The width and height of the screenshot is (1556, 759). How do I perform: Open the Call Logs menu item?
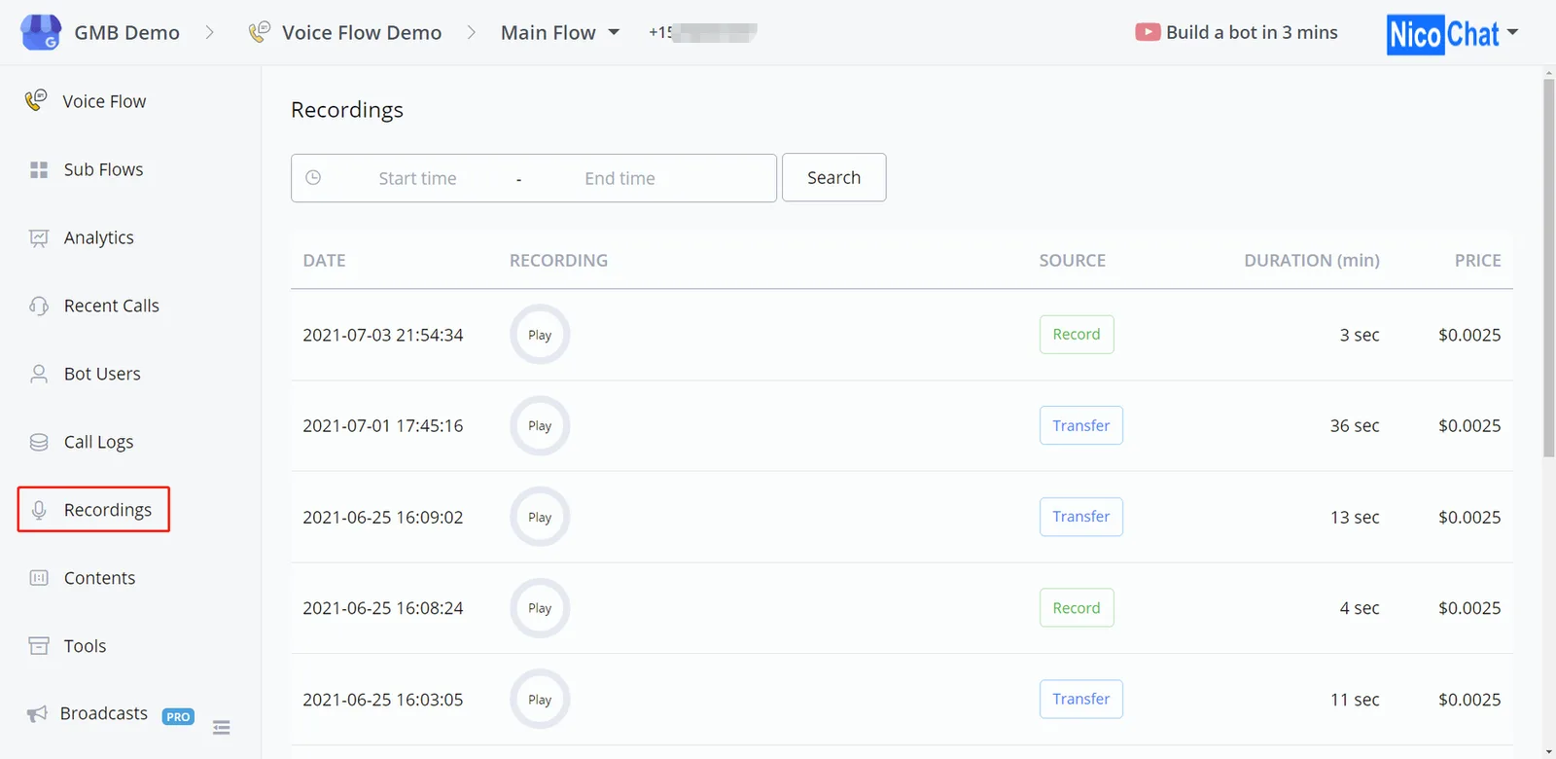tap(99, 442)
